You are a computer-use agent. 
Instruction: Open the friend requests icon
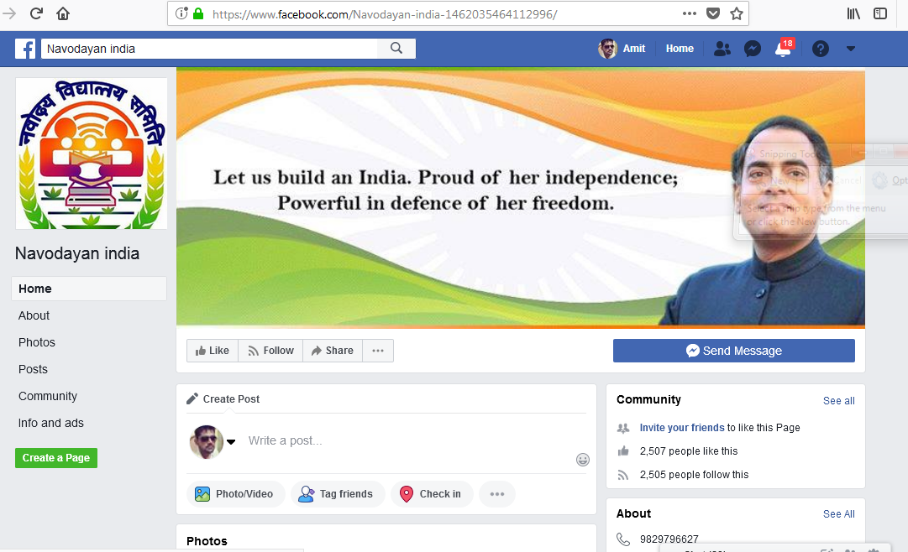(x=722, y=49)
